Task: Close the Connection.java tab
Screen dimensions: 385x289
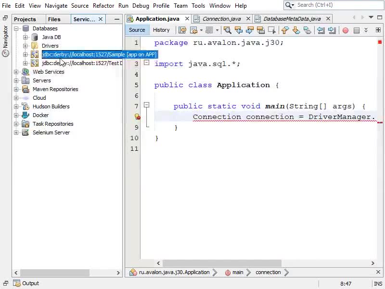Action: coord(248,19)
